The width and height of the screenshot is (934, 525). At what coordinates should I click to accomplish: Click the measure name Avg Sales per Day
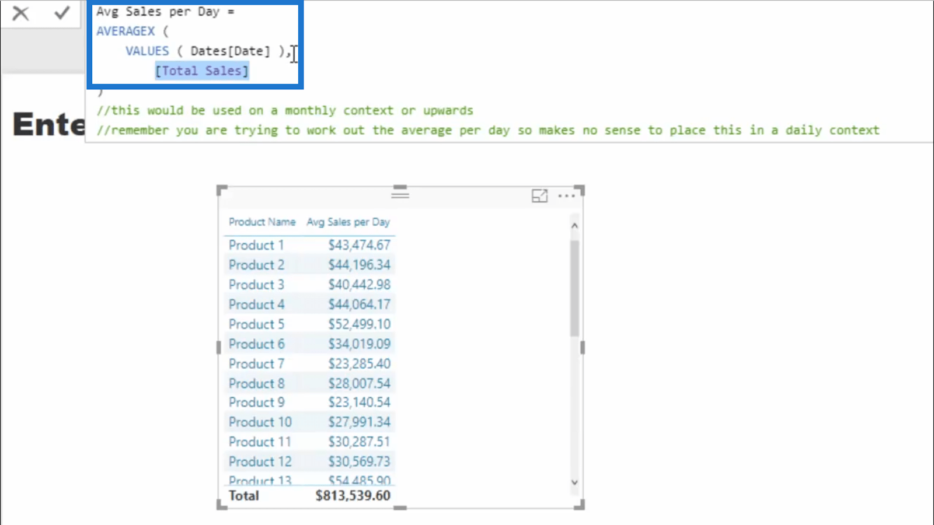[x=158, y=12]
